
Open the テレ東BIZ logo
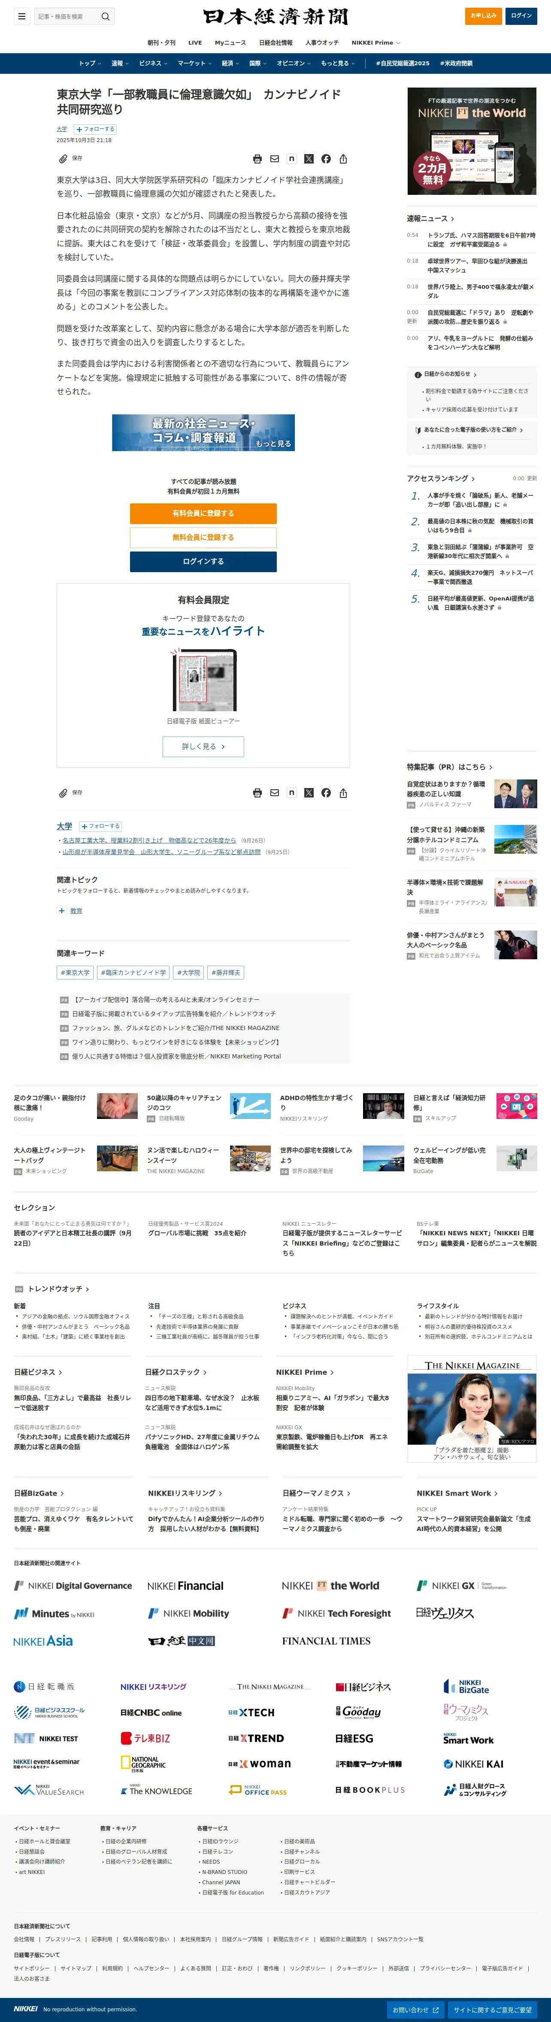pos(145,1739)
